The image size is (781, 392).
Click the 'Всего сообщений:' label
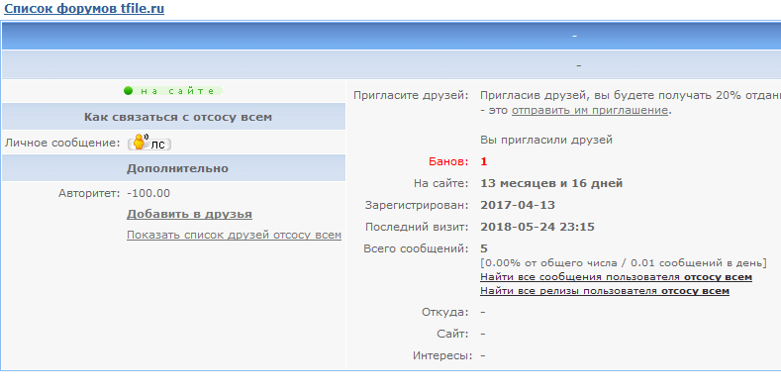click(x=416, y=248)
